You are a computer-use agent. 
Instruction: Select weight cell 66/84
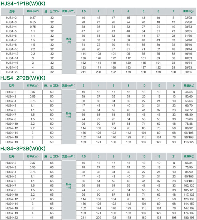189,163
